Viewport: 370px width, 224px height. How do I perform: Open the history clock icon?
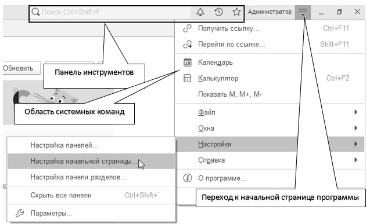pos(218,12)
